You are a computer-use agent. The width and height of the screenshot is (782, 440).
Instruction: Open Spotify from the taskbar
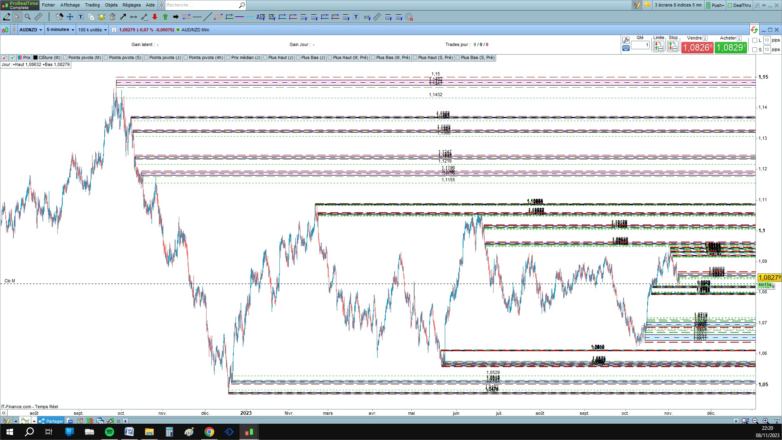[x=110, y=432]
